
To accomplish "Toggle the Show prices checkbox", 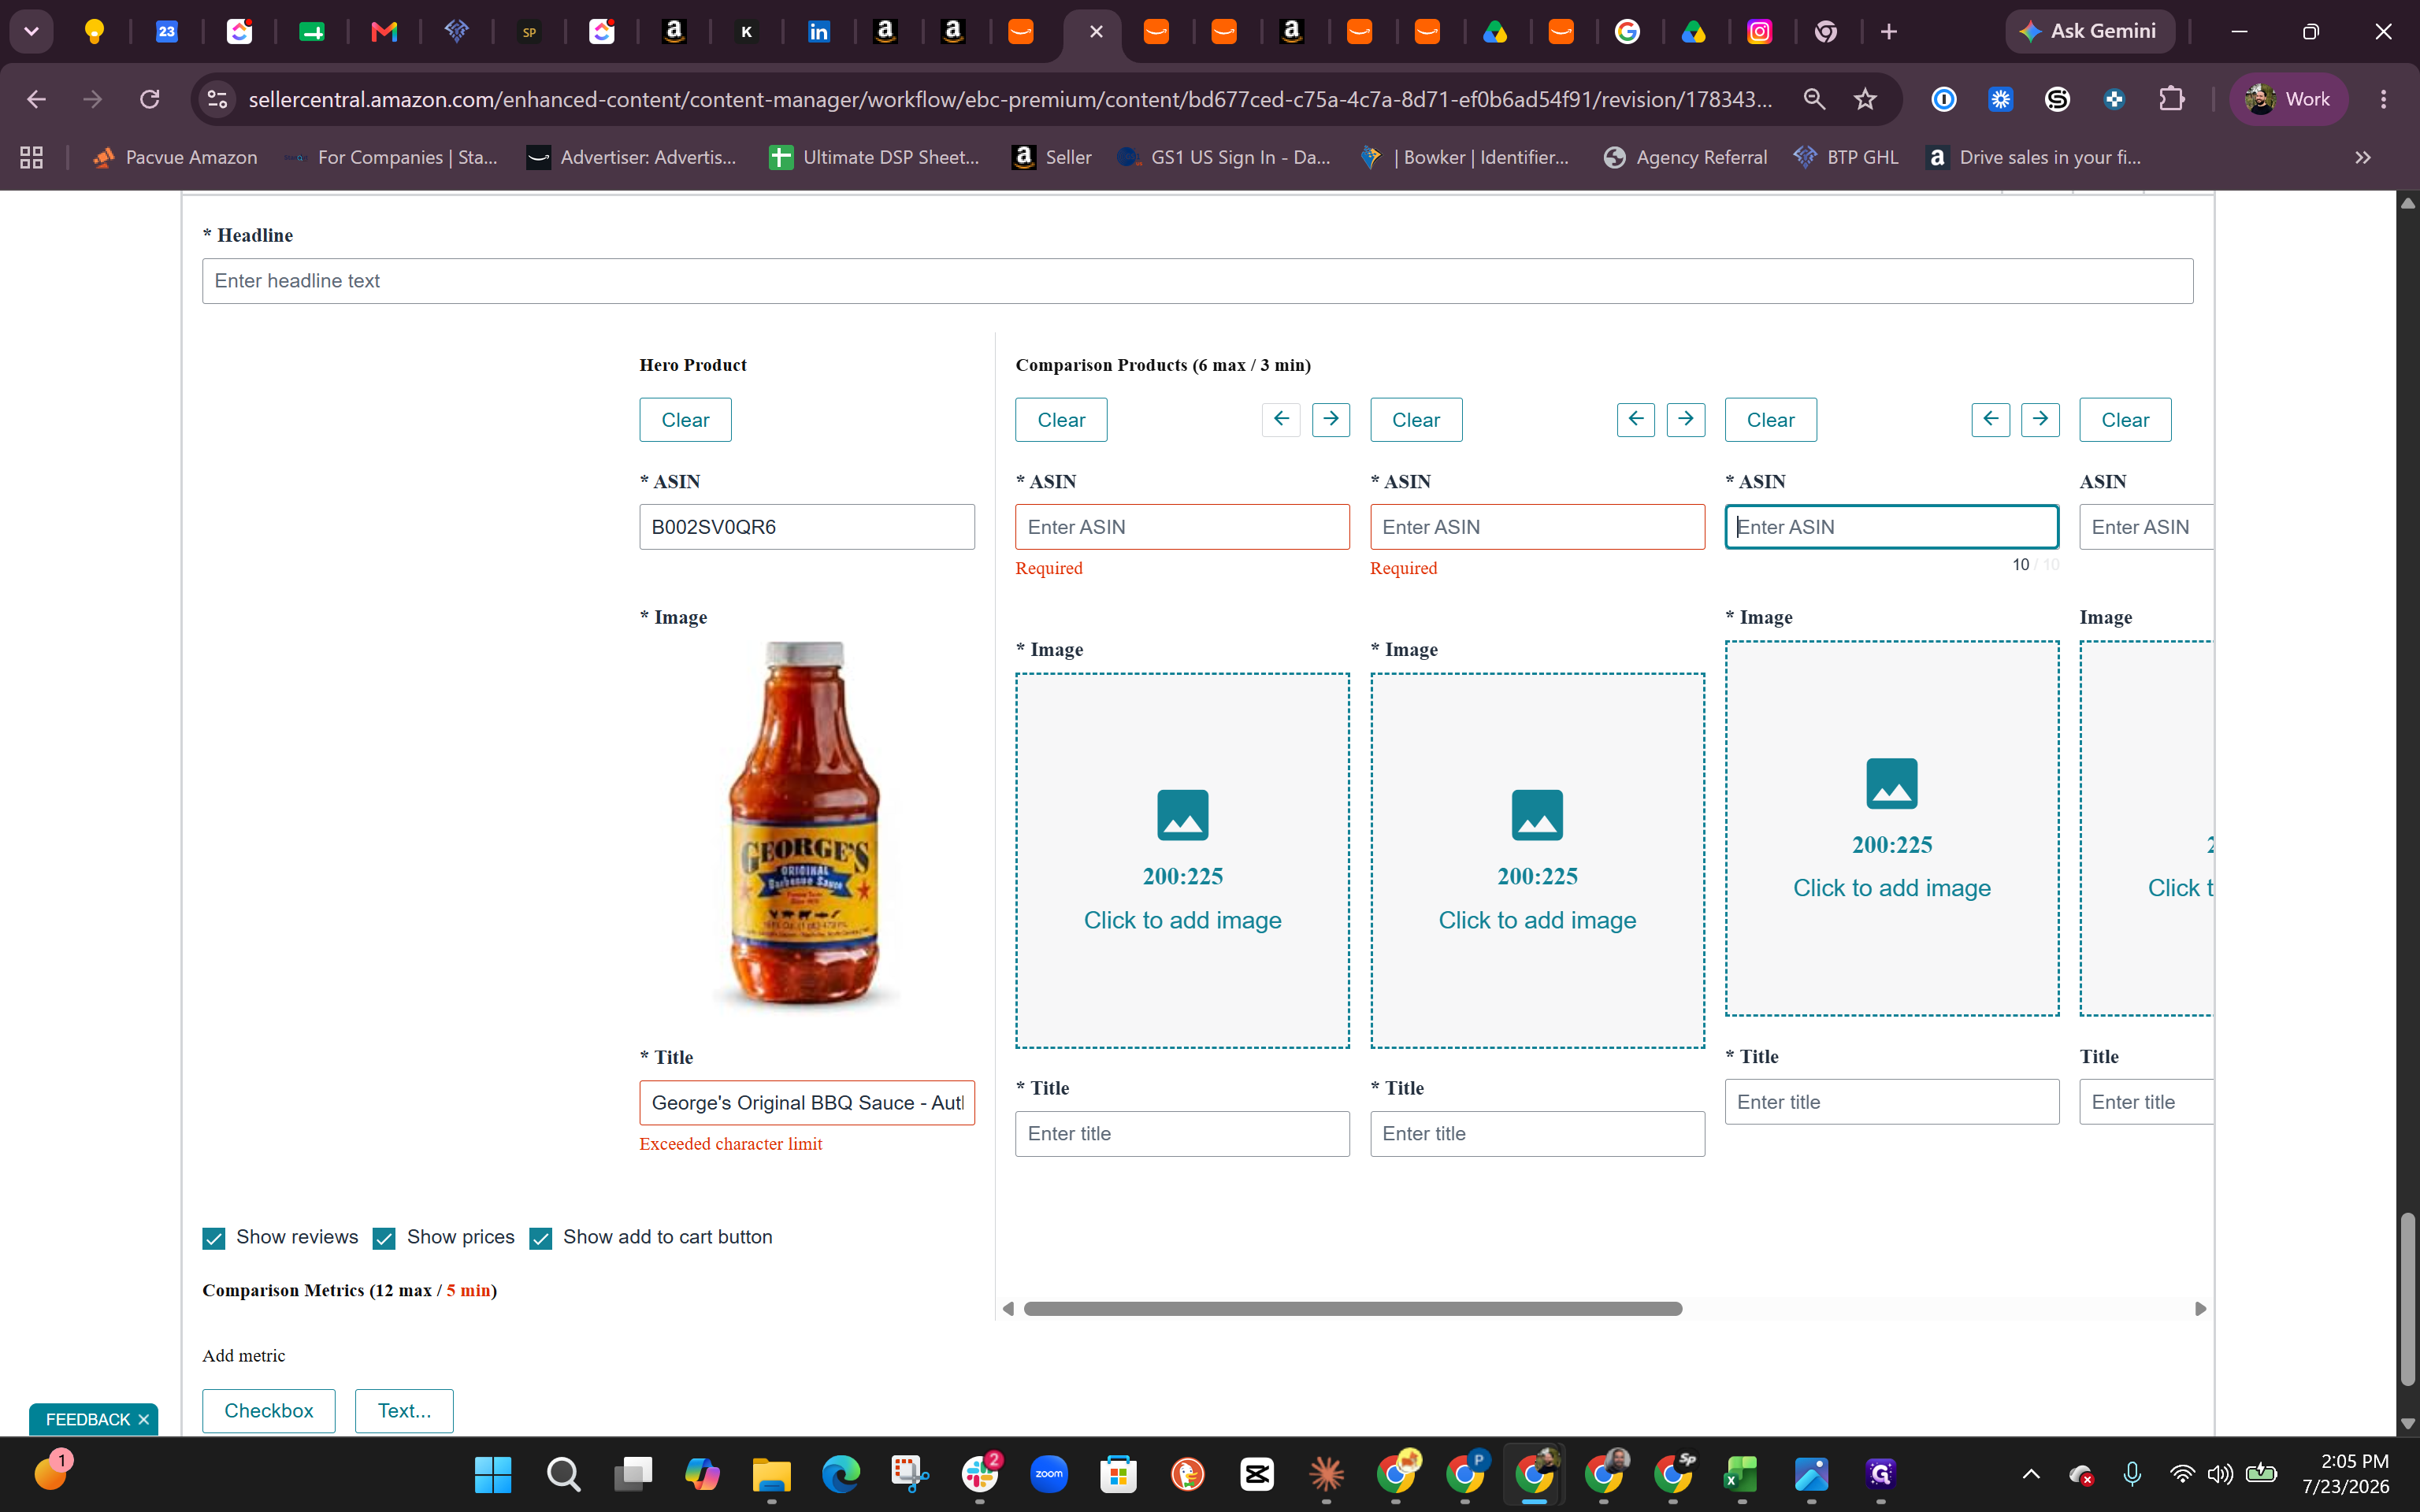I will pos(384,1239).
